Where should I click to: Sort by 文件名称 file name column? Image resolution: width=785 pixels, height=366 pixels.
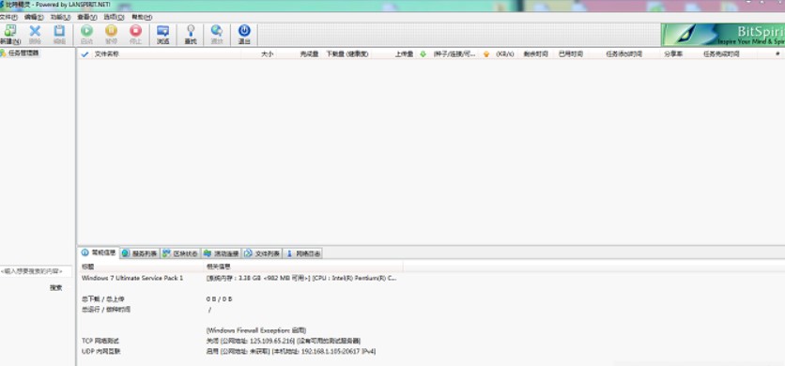(107, 54)
